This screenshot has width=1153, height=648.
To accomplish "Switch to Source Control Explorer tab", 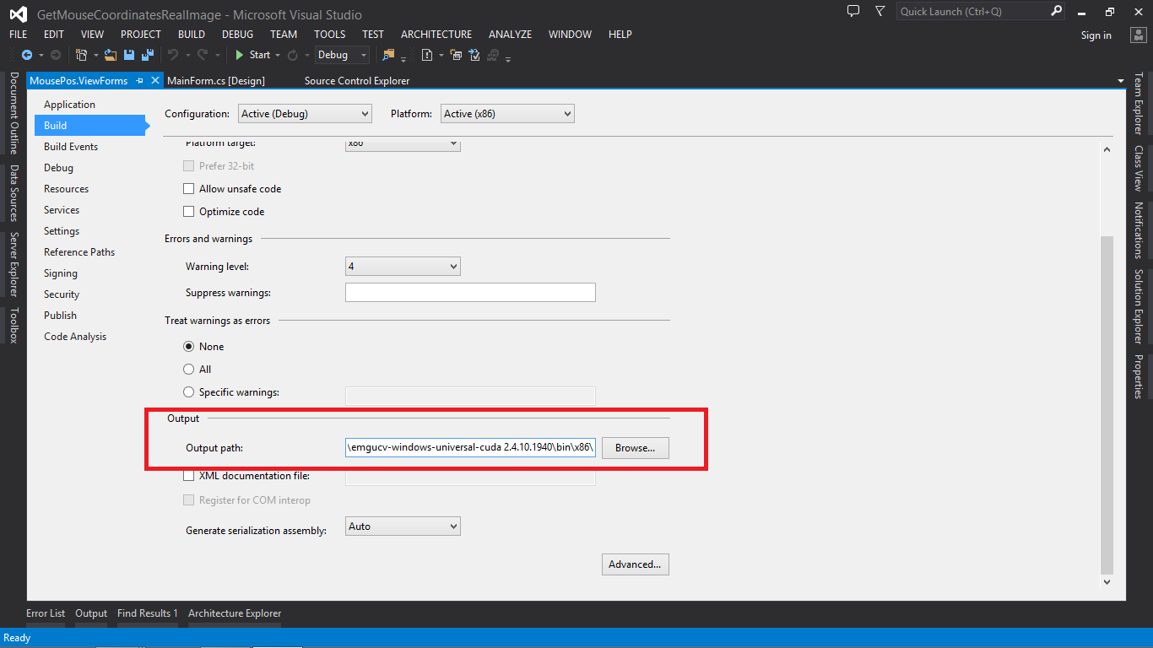I will [357, 81].
